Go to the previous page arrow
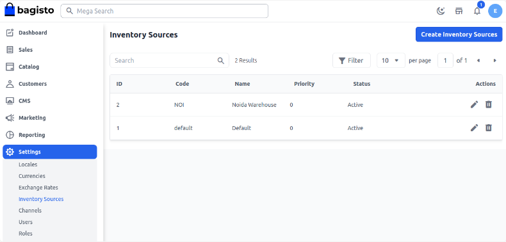Viewport: 506px width, 242px height. click(478, 60)
